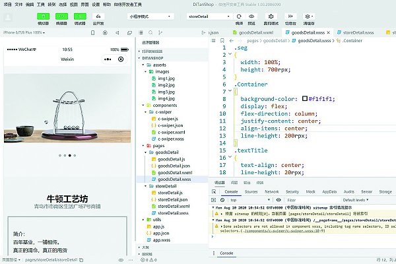Image resolution: width=396 pixels, height=264 pixels.
Task: Open the 文件 menu
Action: point(18,5)
